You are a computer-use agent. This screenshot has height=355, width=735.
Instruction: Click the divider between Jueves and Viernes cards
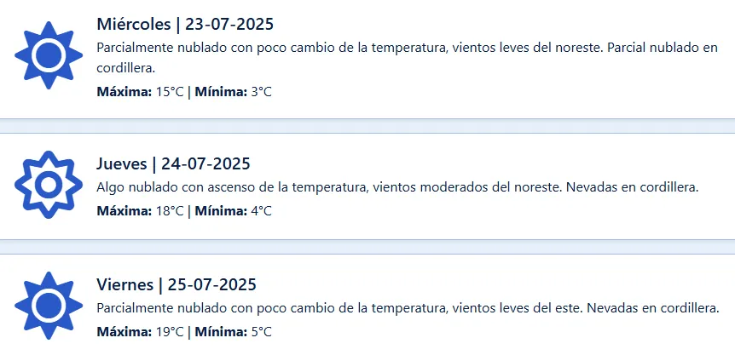point(367,247)
